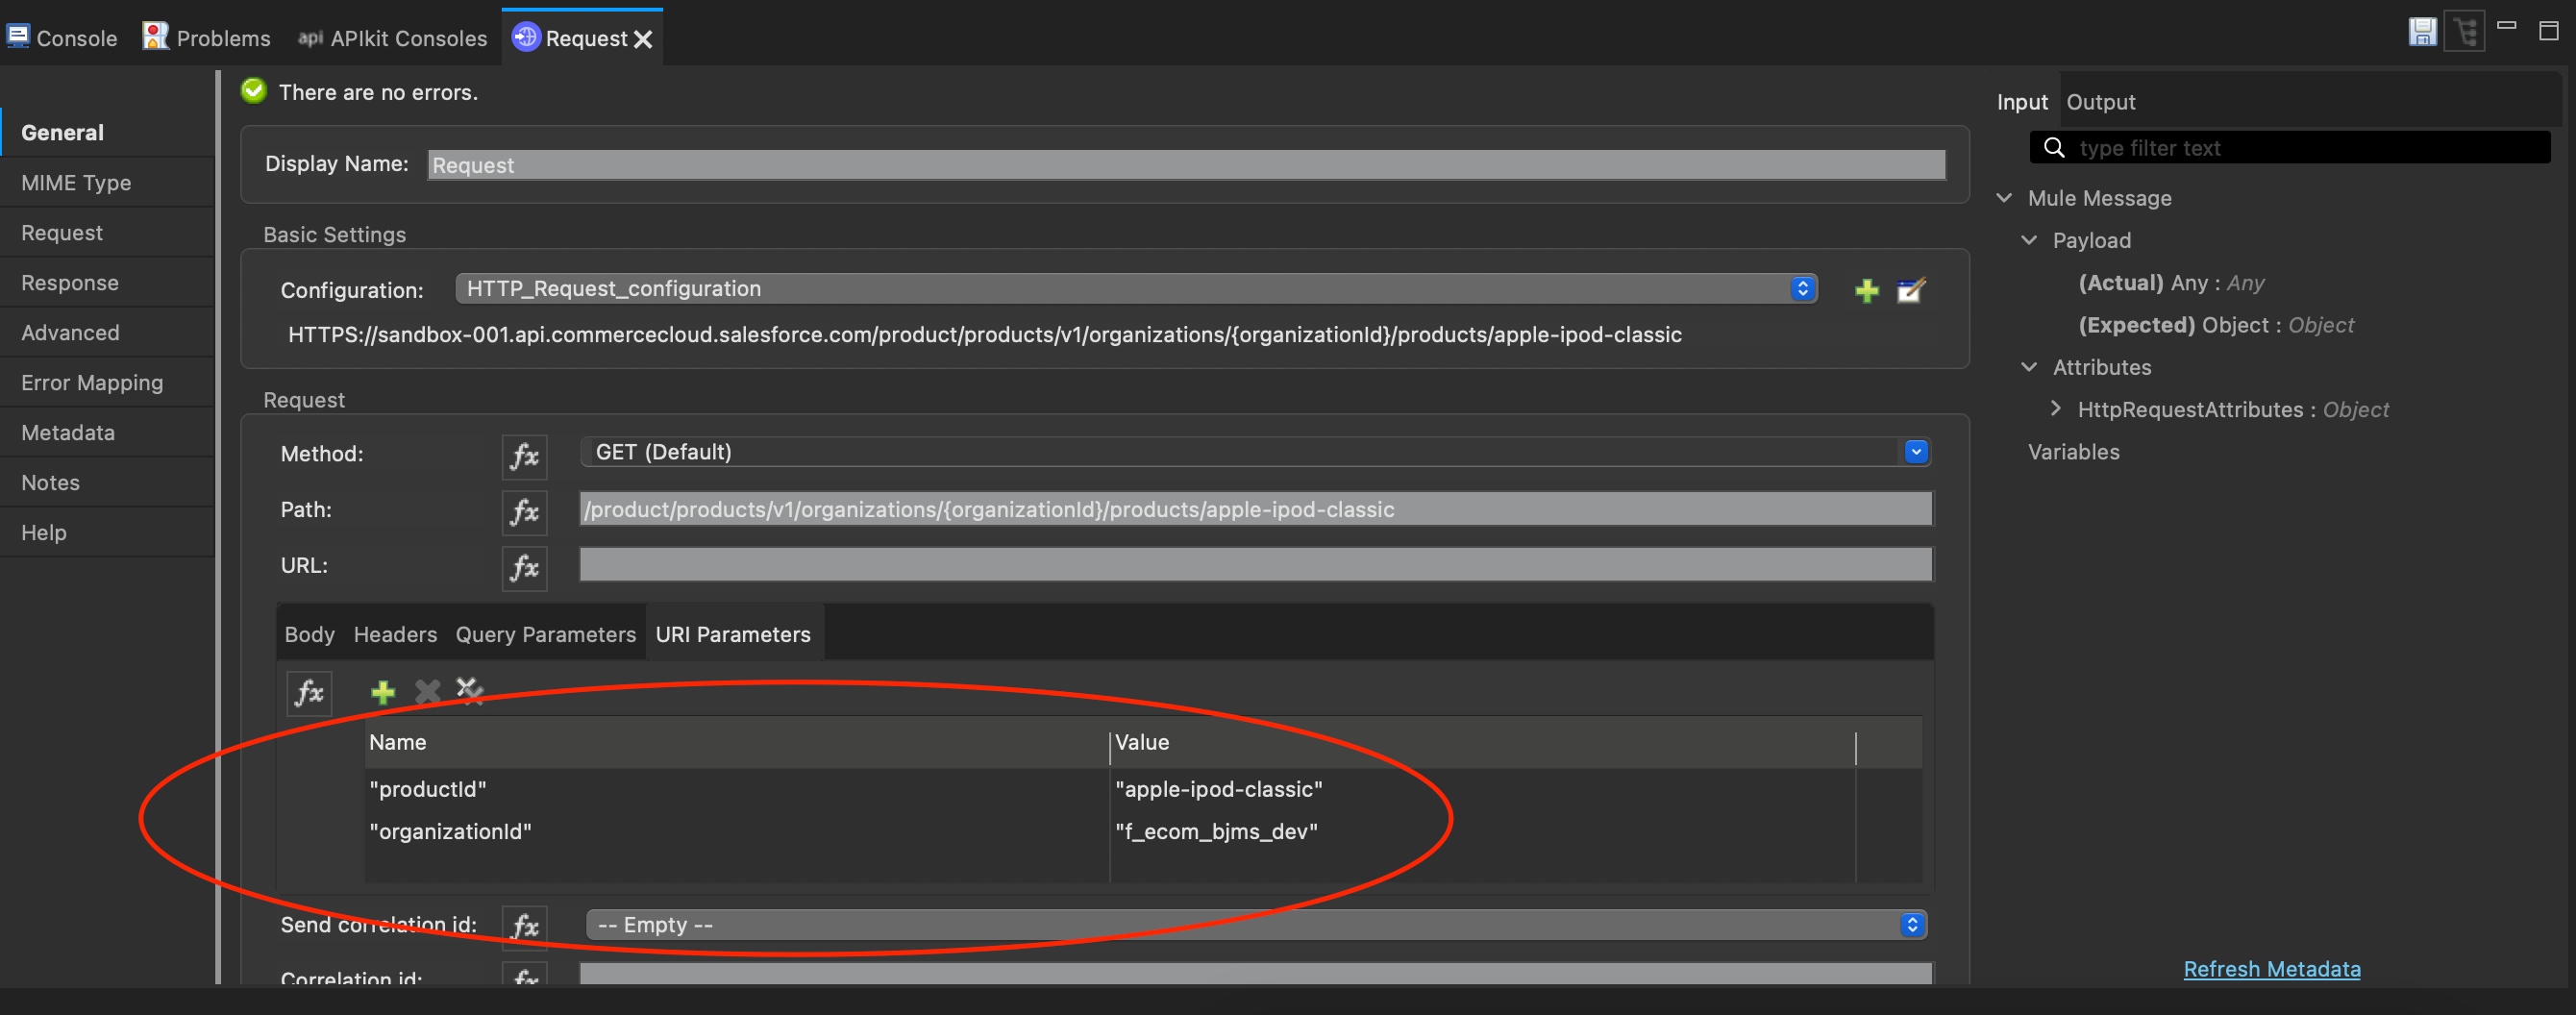Open the APIkit Consoles tab
Viewport: 2576px width, 1015px height.
point(392,38)
